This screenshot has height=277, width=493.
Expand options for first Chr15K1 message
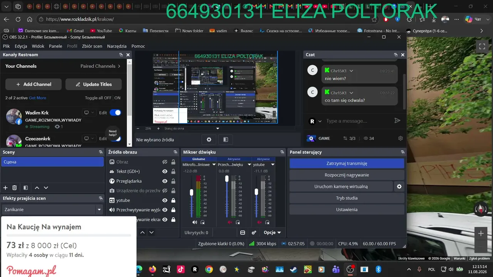click(351, 71)
